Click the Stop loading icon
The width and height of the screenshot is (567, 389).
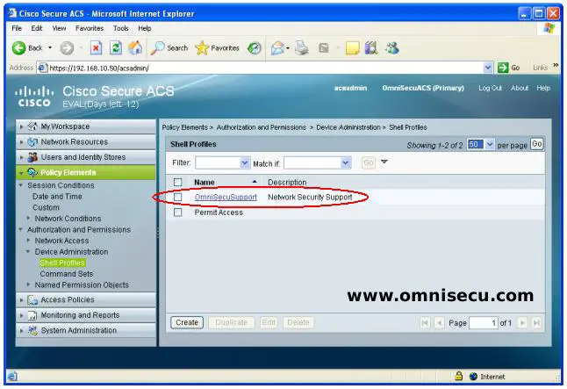coord(96,47)
